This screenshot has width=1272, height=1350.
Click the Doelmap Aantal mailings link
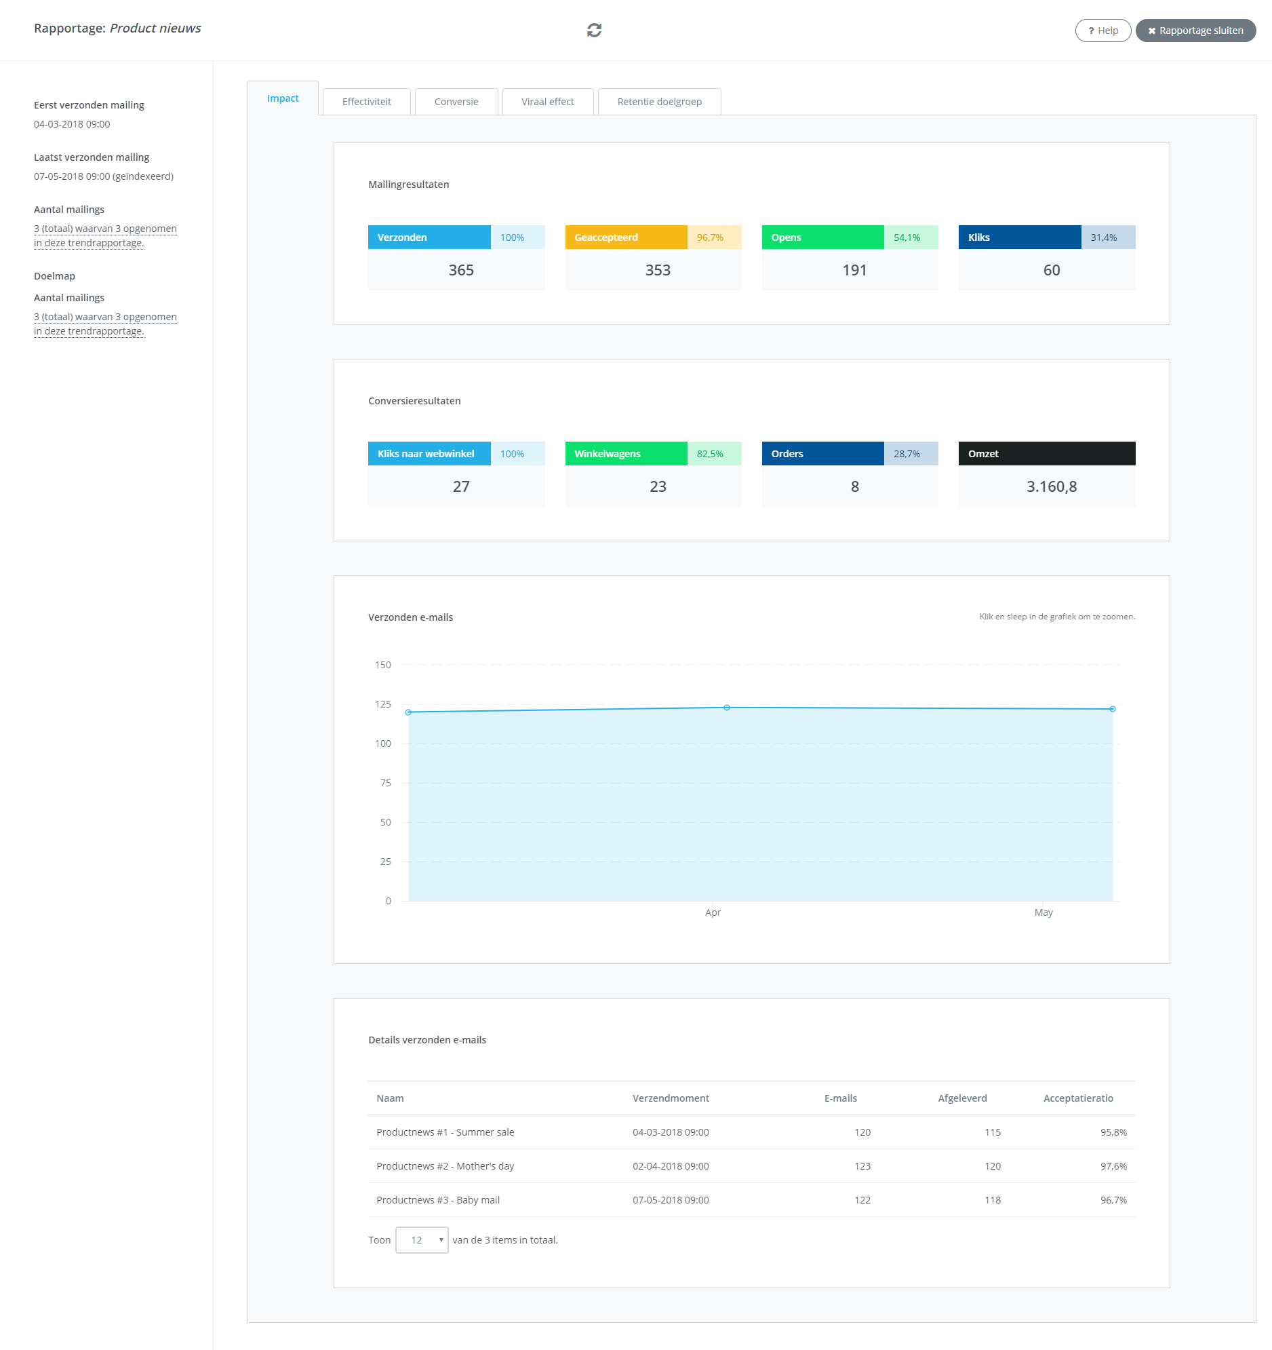pos(104,324)
